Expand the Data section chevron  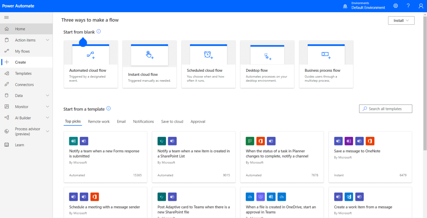pyautogui.click(x=48, y=95)
